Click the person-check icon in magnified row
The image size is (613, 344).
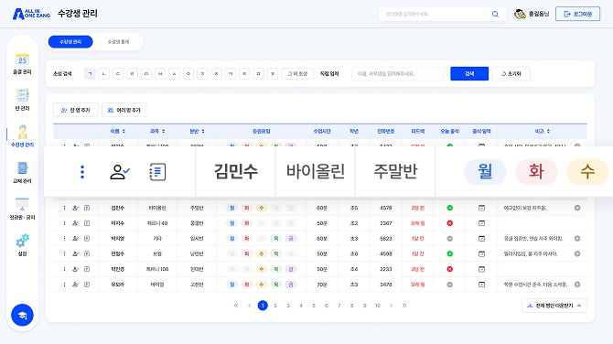click(120, 172)
